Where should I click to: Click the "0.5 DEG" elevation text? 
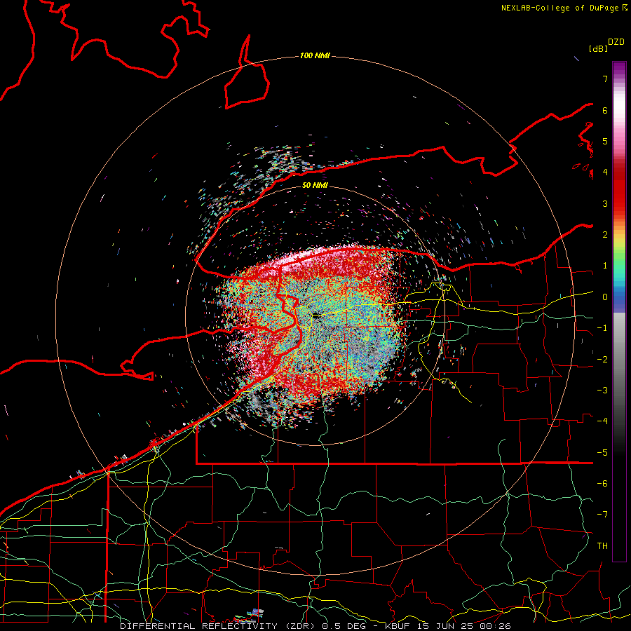pos(344,626)
